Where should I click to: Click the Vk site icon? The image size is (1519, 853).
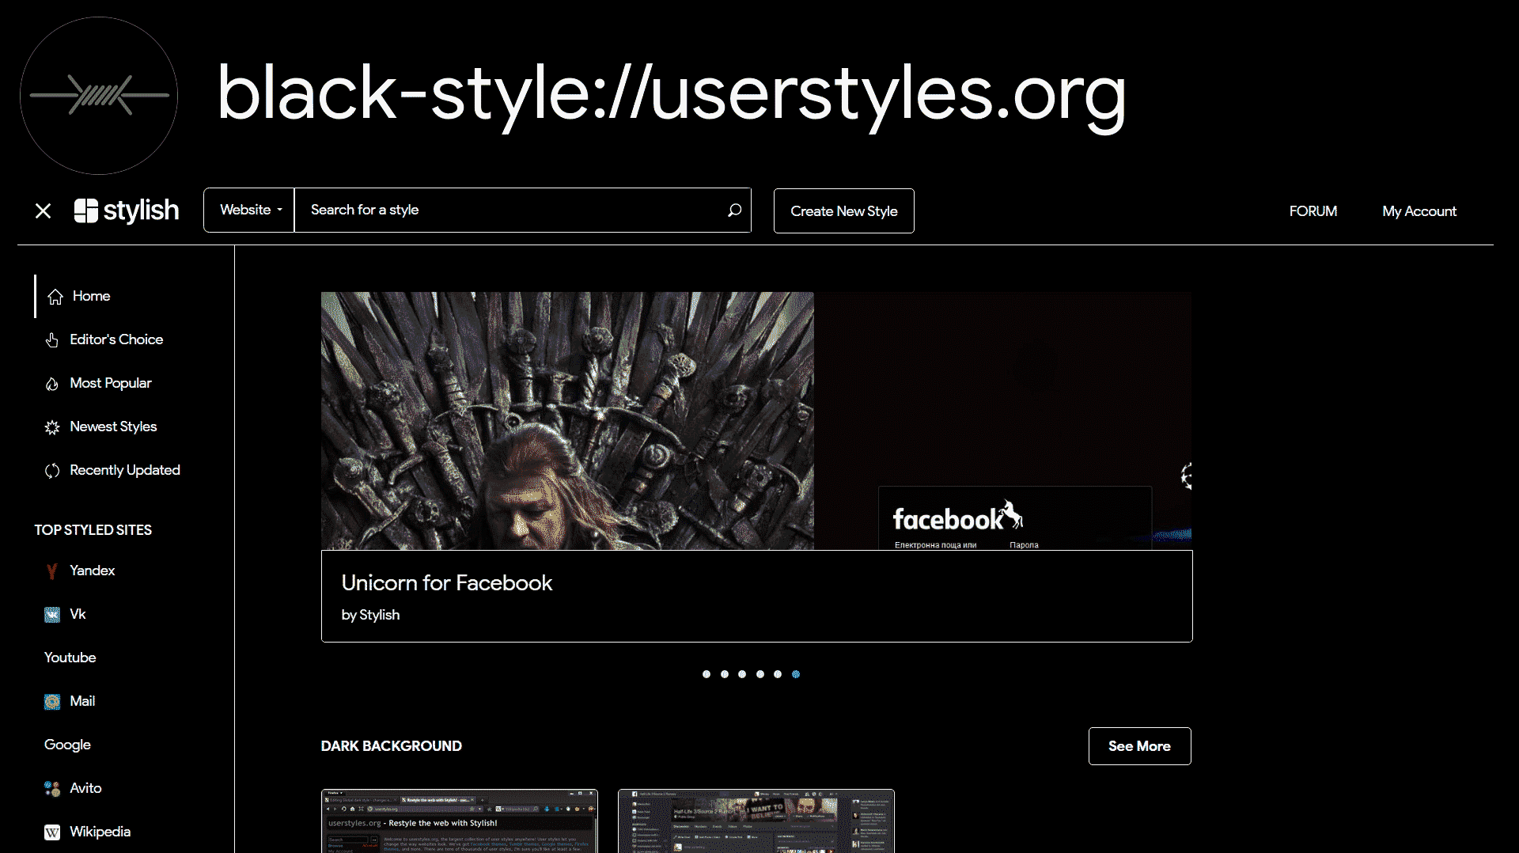[x=52, y=615]
